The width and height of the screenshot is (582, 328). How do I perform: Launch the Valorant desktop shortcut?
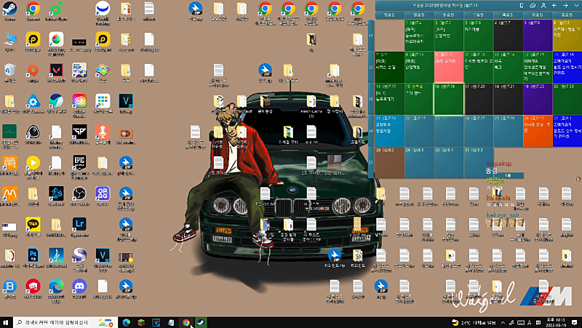point(56,70)
